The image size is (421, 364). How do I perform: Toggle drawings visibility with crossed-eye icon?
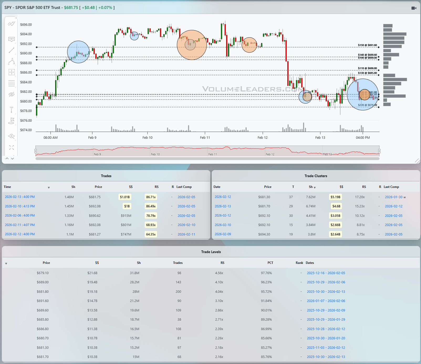(x=11, y=94)
